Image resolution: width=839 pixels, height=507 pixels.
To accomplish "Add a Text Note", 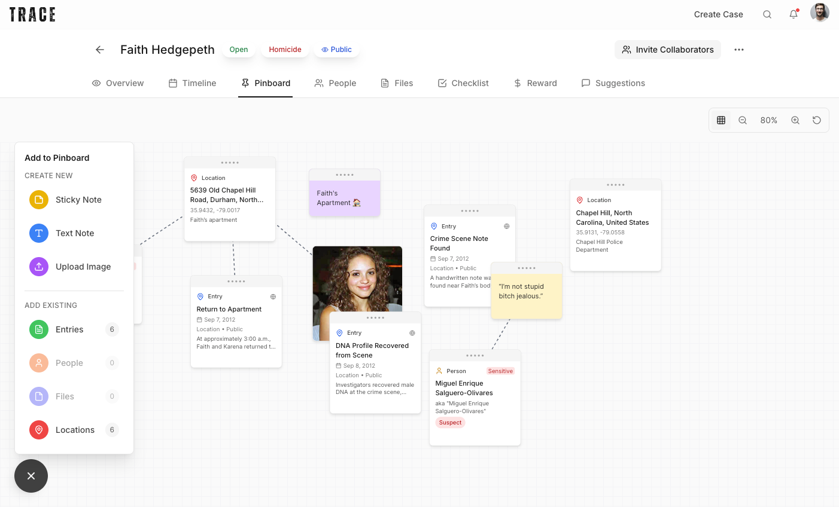I will tap(74, 233).
